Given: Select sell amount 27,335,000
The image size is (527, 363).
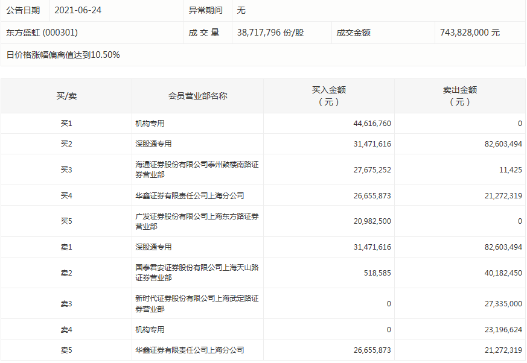Looking at the screenshot, I should coord(503,304).
